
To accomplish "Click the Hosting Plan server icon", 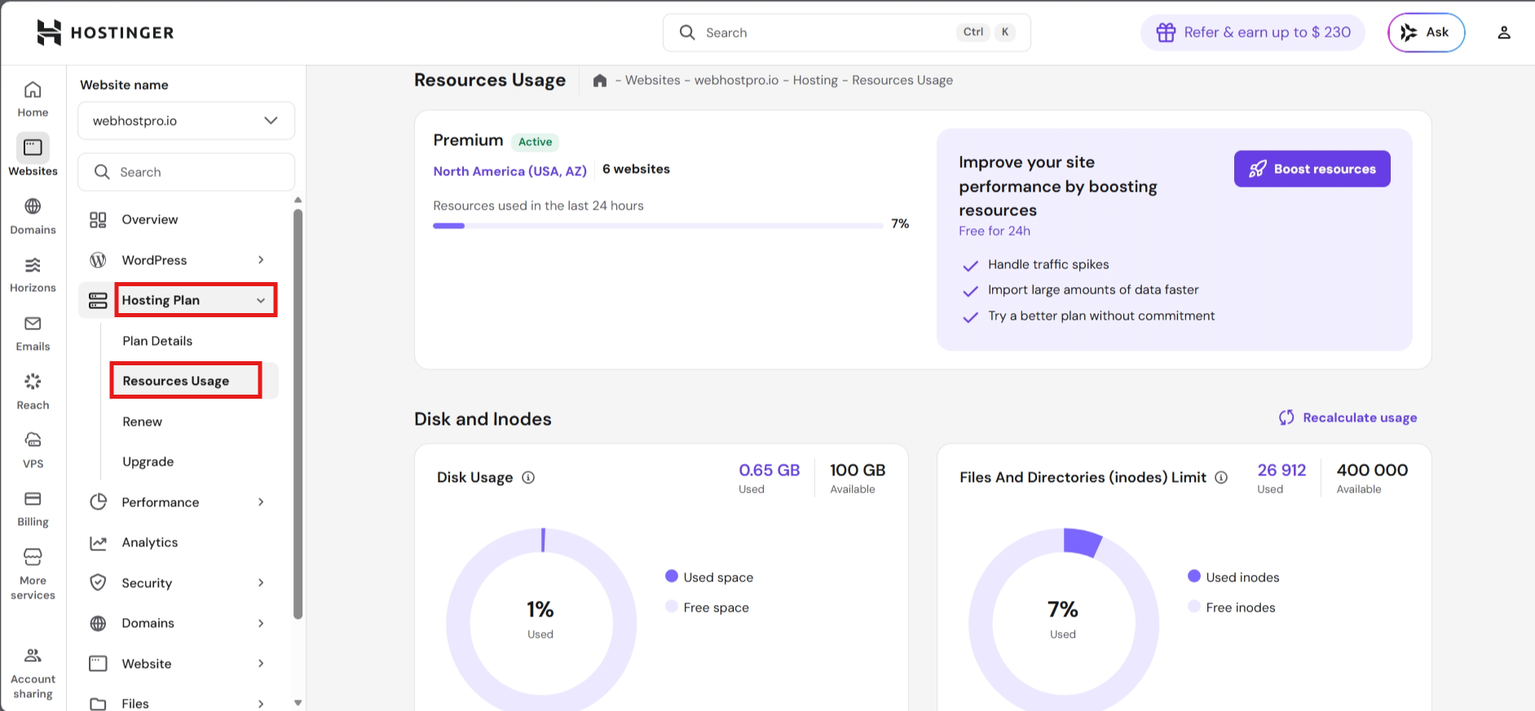I will (98, 301).
